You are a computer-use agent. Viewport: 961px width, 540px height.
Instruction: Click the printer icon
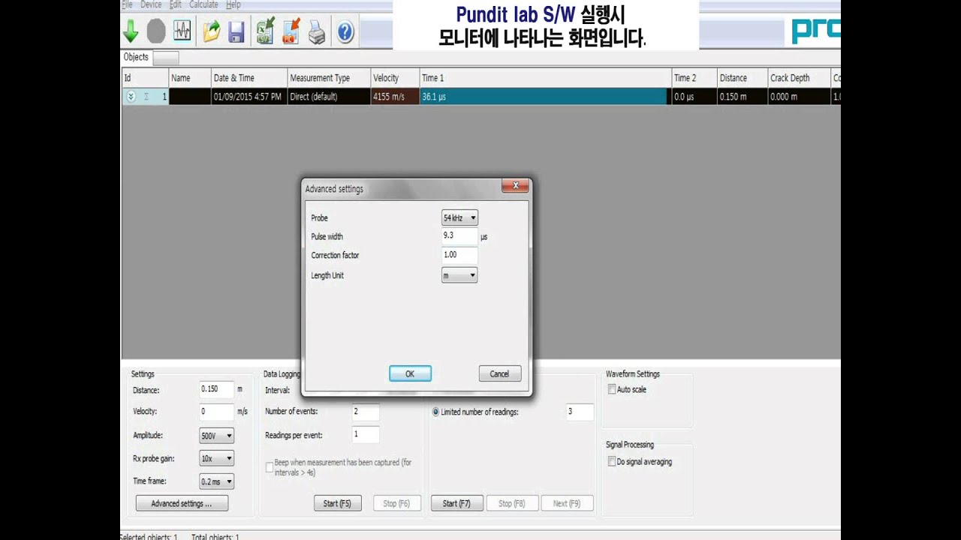[x=317, y=31]
